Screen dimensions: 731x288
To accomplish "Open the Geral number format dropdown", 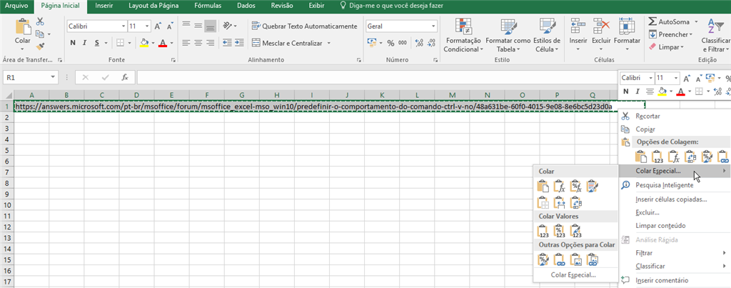I will tap(433, 26).
